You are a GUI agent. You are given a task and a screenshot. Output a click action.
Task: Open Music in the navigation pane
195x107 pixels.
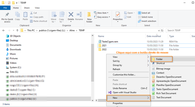pyautogui.click(x=11, y=54)
